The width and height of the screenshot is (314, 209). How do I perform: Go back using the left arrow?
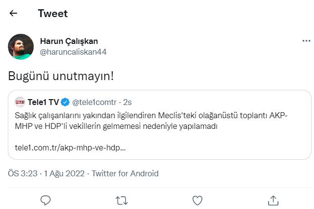click(13, 13)
